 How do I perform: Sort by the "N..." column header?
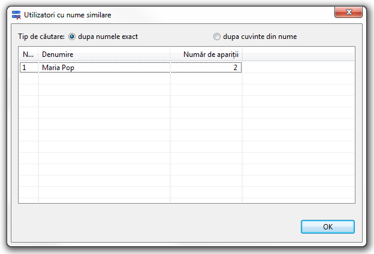pyautogui.click(x=28, y=55)
